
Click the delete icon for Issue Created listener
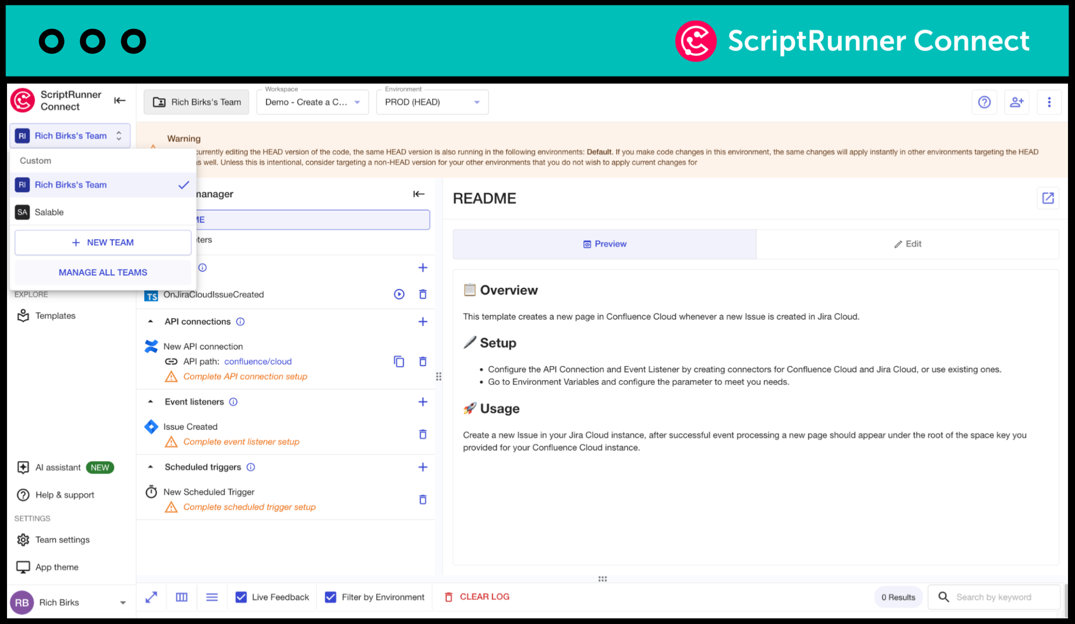[x=422, y=435]
